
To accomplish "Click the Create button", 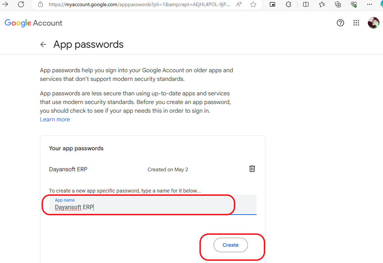I will [231, 245].
